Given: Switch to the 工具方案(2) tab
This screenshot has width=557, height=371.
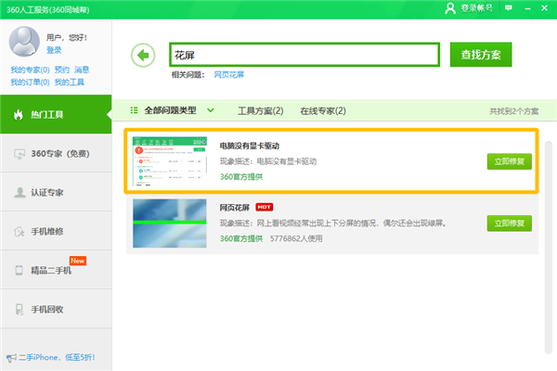Looking at the screenshot, I should (260, 111).
